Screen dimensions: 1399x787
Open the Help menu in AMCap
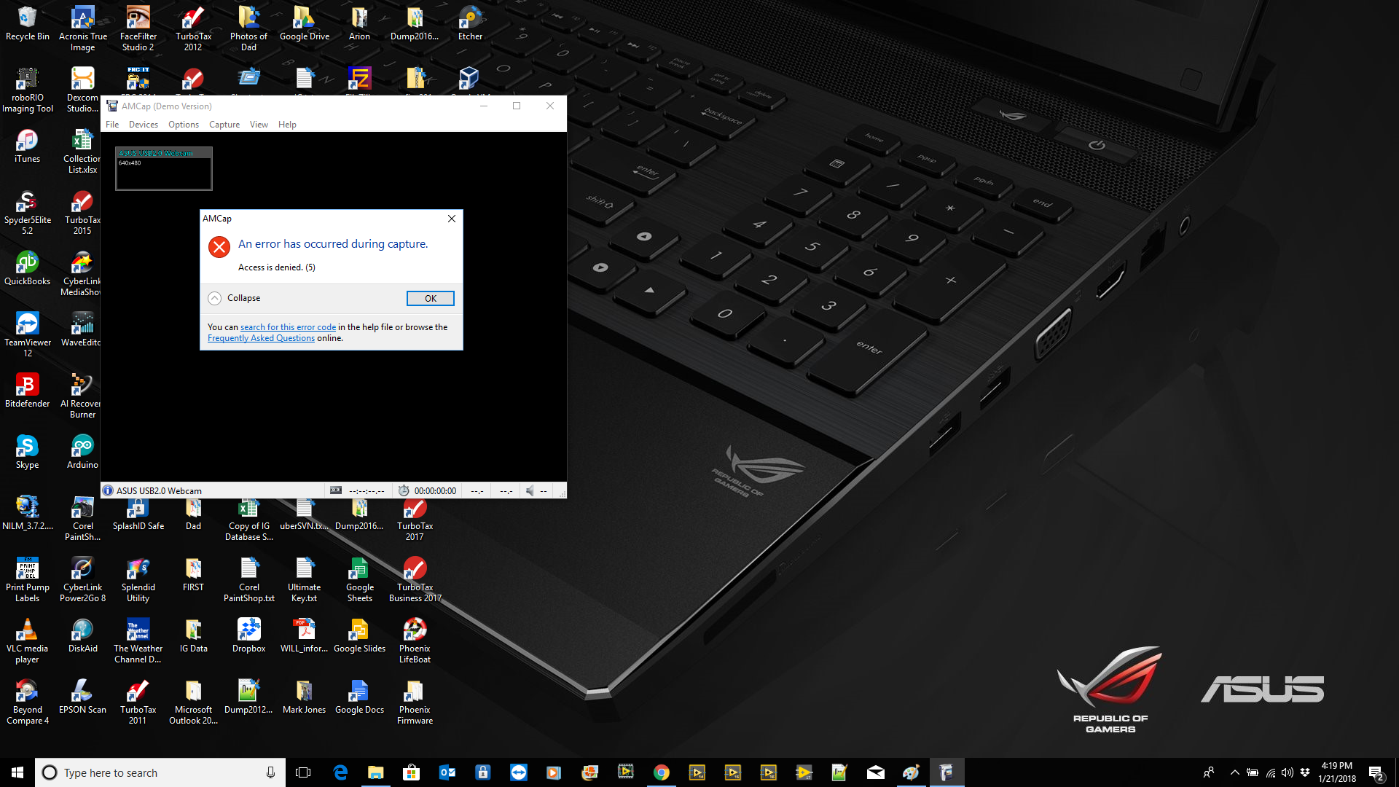pyautogui.click(x=287, y=125)
